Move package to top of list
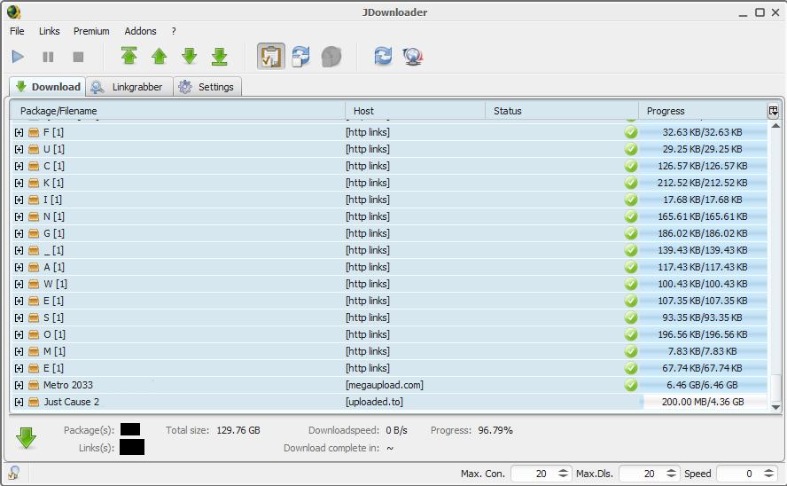 point(129,57)
